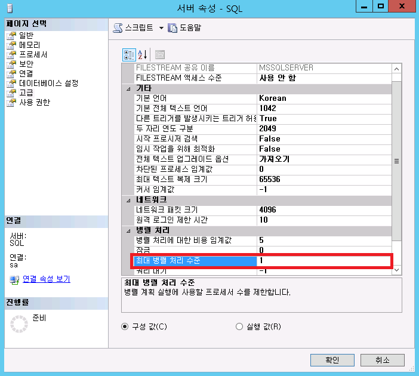The width and height of the screenshot is (419, 376).
Task: Click the value field of 최대 병렬 처리 수준
Action: pyautogui.click(x=324, y=261)
